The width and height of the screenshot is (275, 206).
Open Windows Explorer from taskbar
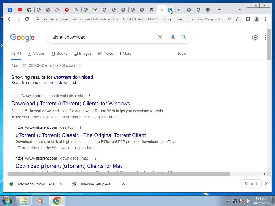pos(24,201)
